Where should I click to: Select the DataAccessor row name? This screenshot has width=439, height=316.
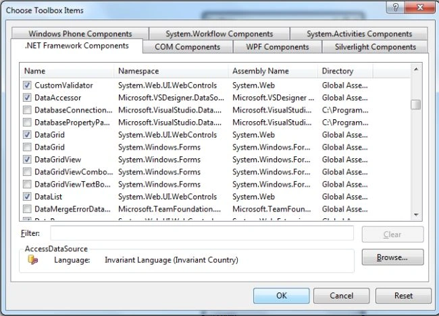click(57, 98)
